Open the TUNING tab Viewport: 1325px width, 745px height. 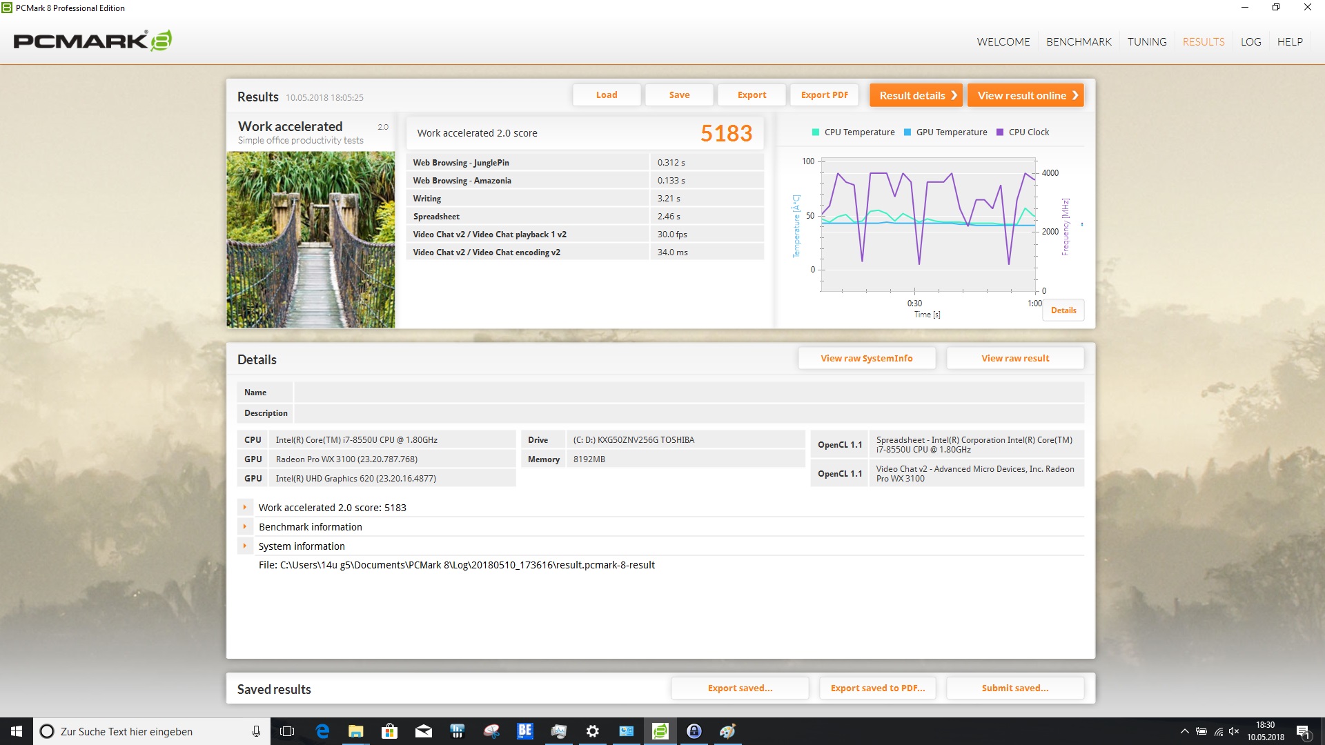[1147, 41]
